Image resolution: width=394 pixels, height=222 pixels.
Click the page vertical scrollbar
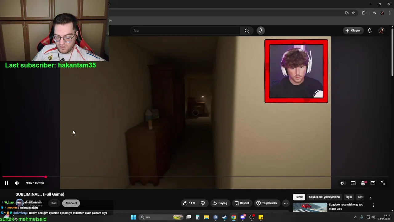tap(392, 52)
